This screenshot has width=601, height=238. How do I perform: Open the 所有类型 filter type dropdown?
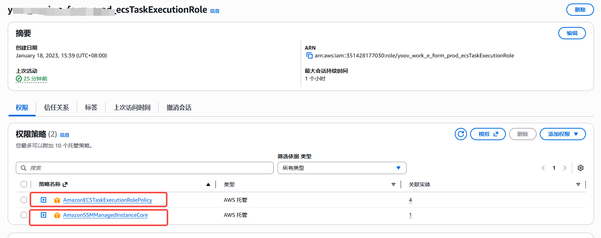(342, 168)
